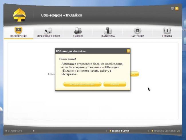Minimize the USB-модем Билайн main window
The width and height of the screenshot is (186, 140).
(x=173, y=9)
